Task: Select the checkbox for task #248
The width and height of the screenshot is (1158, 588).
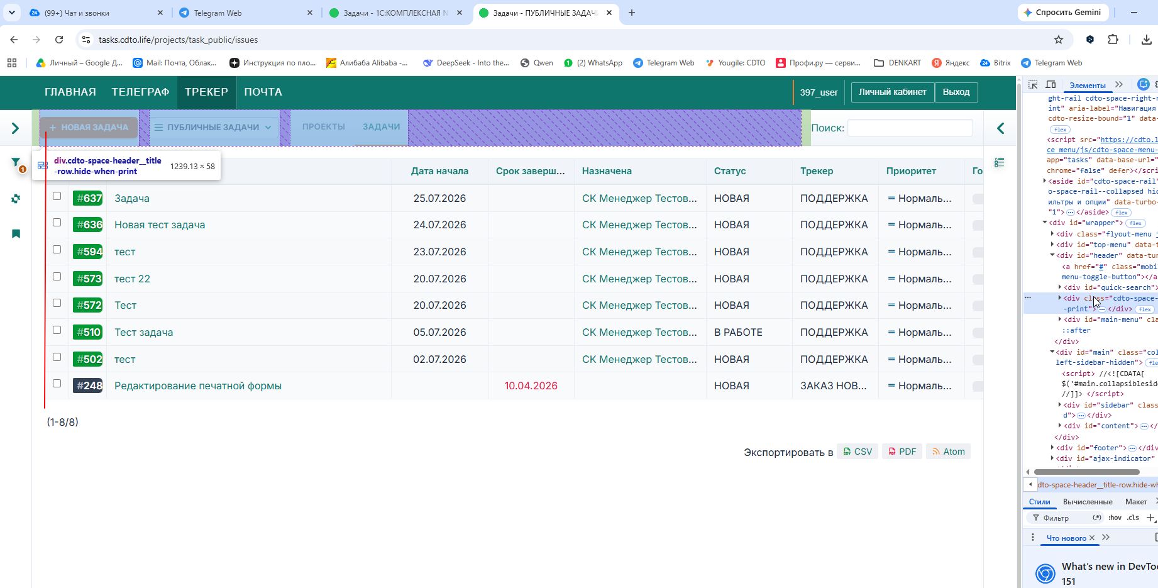Action: 57,384
